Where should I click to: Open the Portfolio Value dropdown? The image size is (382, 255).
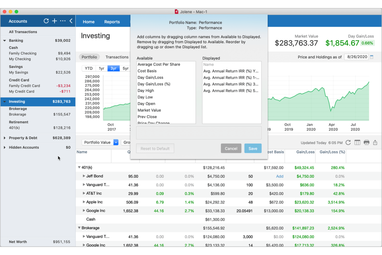tap(116, 142)
